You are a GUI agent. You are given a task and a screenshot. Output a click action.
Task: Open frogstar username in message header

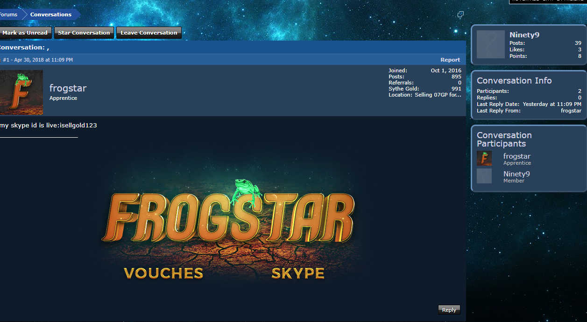[x=68, y=88]
